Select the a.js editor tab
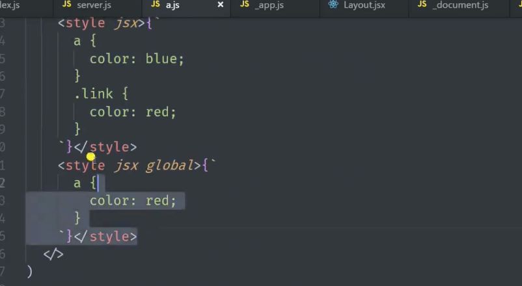 tap(186, 5)
